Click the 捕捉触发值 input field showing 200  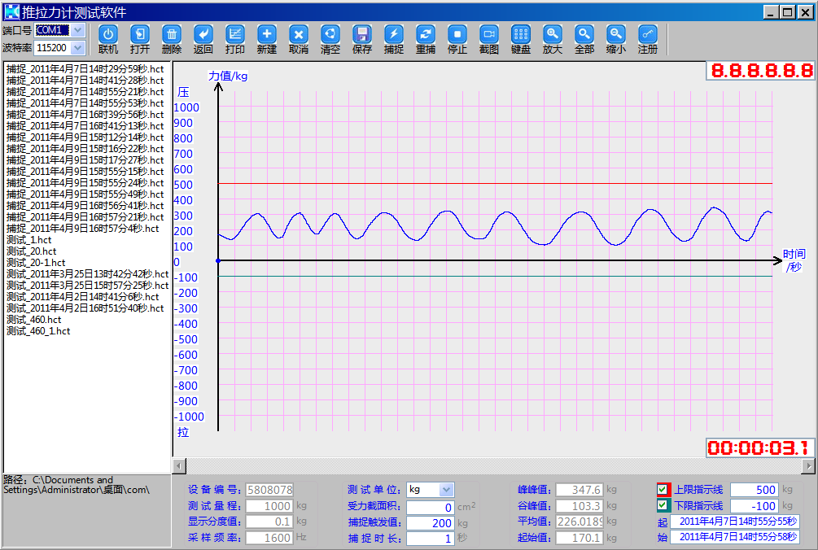[x=431, y=523]
